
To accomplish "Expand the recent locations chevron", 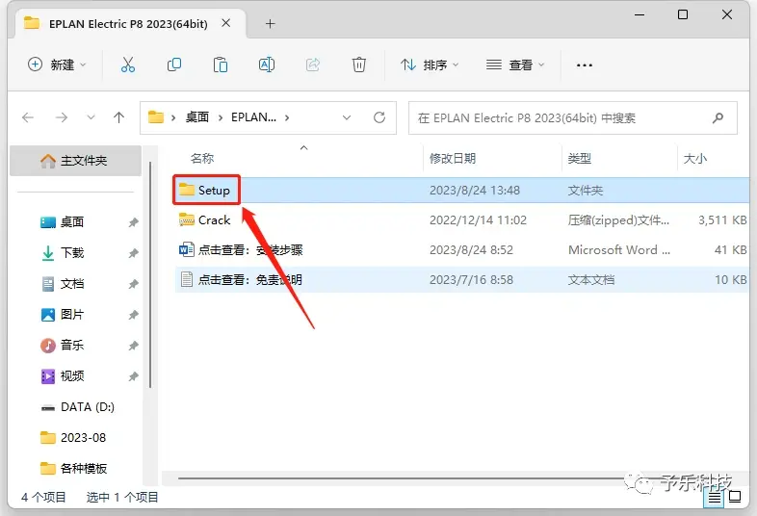I will pos(91,117).
